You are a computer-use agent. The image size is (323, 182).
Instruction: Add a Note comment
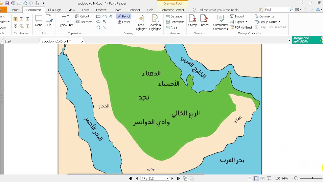click(39, 21)
